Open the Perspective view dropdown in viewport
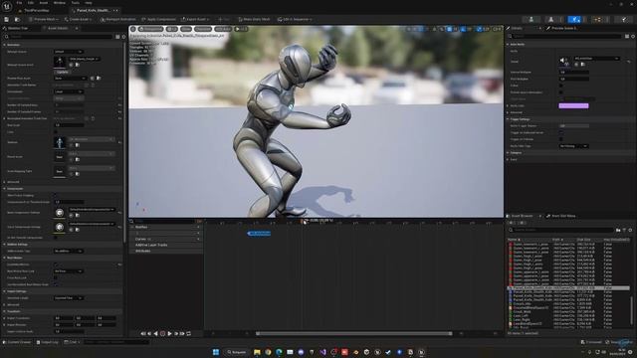637x358 pixels. click(x=150, y=29)
